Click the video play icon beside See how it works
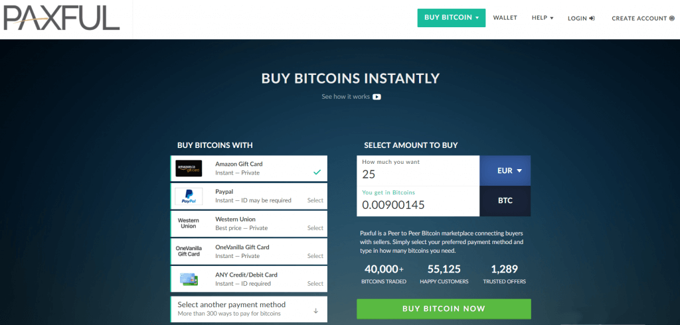Image resolution: width=680 pixels, height=325 pixels. (377, 97)
